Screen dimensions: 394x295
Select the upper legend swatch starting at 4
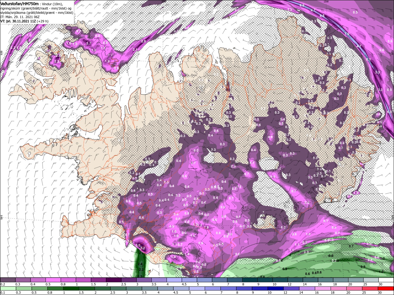coord(174,280)
